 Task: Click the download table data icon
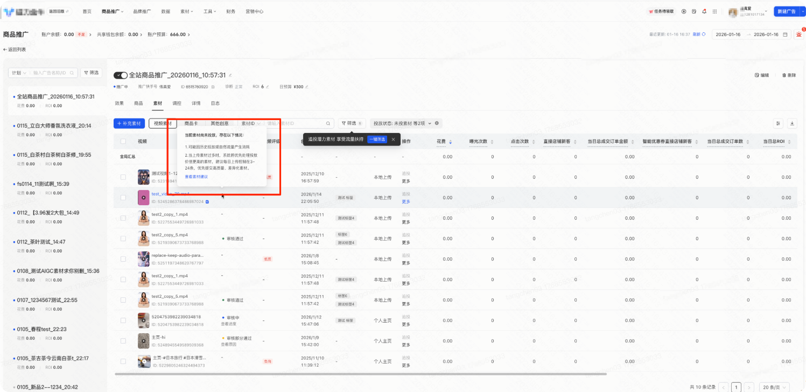(x=792, y=123)
